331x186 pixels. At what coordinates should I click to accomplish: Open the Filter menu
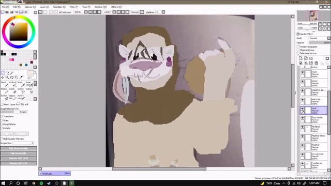pos(73,7)
